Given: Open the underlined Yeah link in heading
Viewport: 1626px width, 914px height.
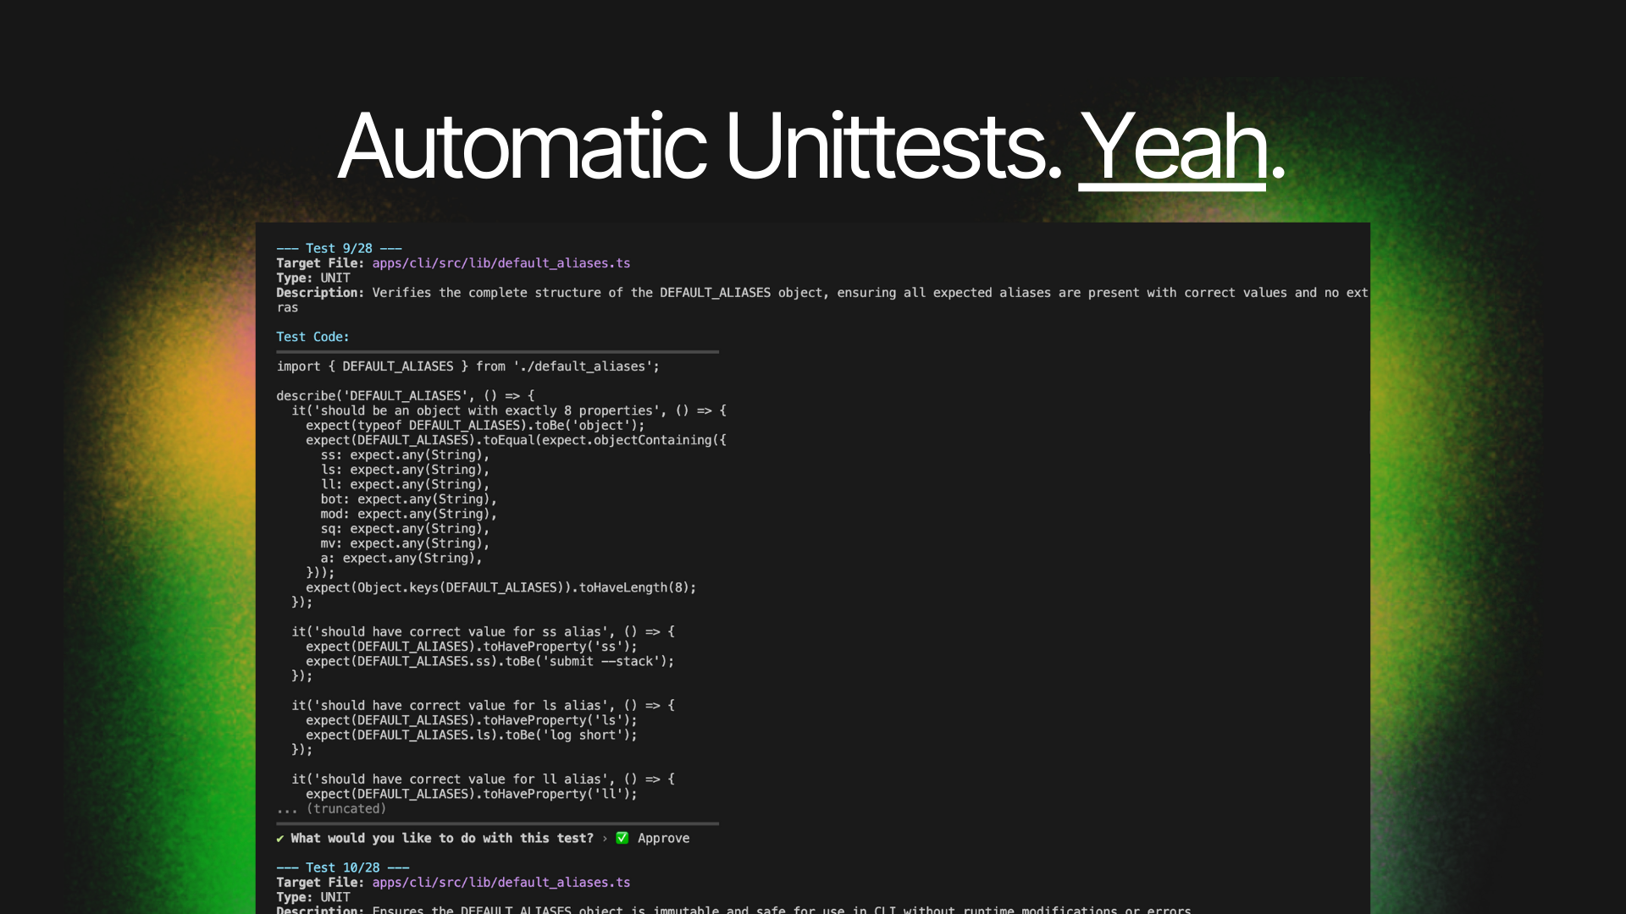Looking at the screenshot, I should point(1171,147).
